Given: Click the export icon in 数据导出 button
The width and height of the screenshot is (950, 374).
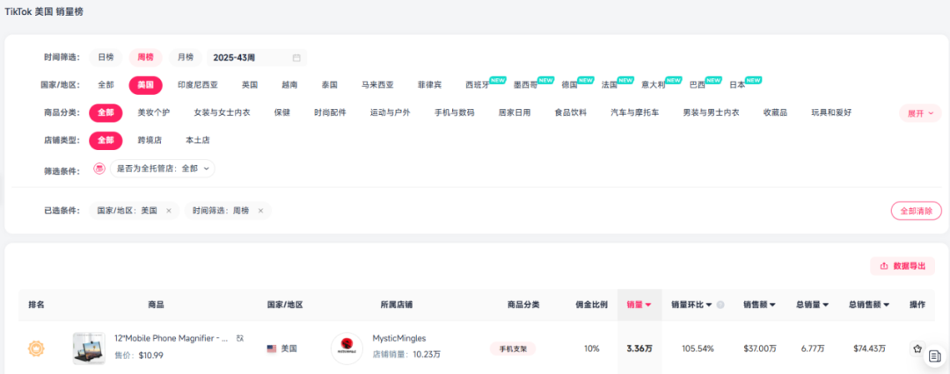Looking at the screenshot, I should [x=883, y=266].
